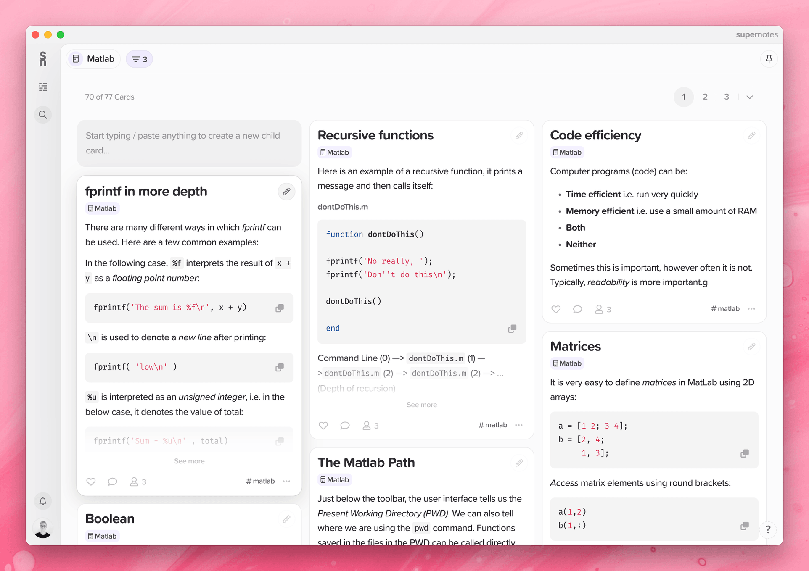The height and width of the screenshot is (571, 809).
Task: Open the outline view icon in the sidebar
Action: (x=43, y=87)
